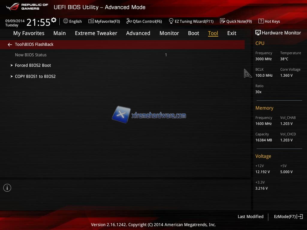
Task: Select the Advanced tab
Action: pos(138,33)
